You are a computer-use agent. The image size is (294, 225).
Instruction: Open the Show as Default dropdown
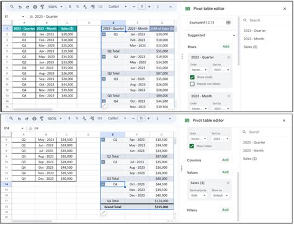coord(220,195)
